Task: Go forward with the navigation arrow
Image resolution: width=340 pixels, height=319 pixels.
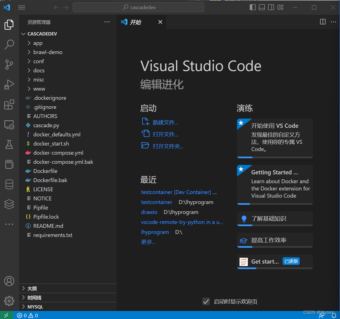Action: point(66,7)
